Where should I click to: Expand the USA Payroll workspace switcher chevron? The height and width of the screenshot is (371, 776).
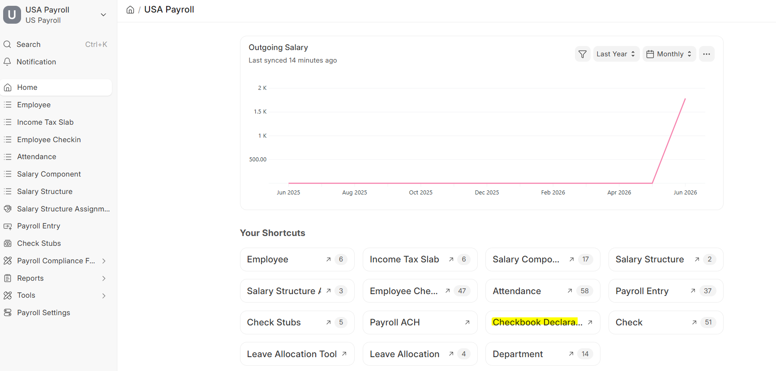coord(103,15)
